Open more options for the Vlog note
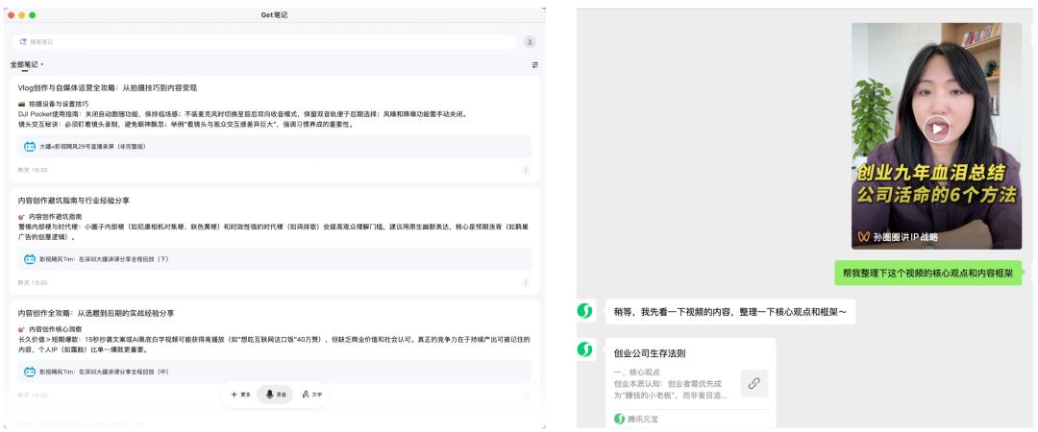The height and width of the screenshot is (432, 1038). point(525,170)
